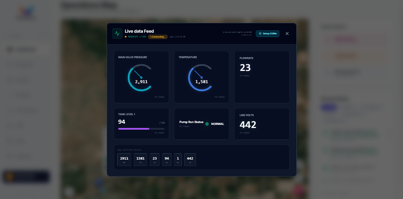Click the / 141 tank maximum label

click(162, 123)
